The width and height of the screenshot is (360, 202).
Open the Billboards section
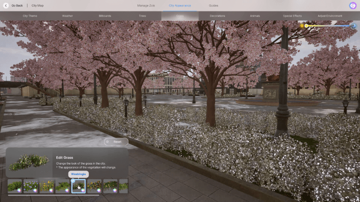(x=105, y=16)
